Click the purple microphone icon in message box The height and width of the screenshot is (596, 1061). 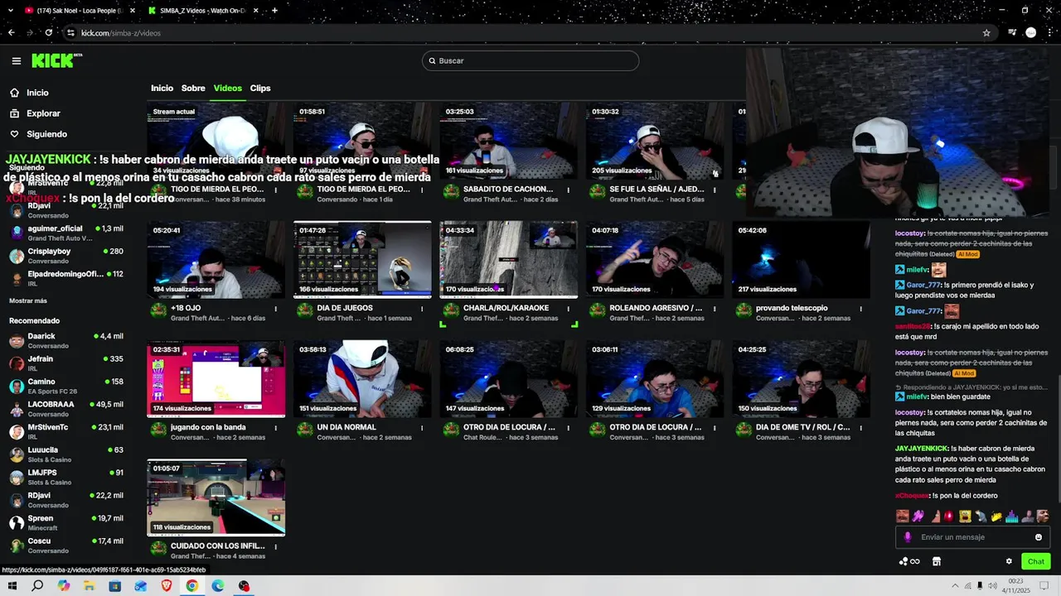(x=908, y=537)
